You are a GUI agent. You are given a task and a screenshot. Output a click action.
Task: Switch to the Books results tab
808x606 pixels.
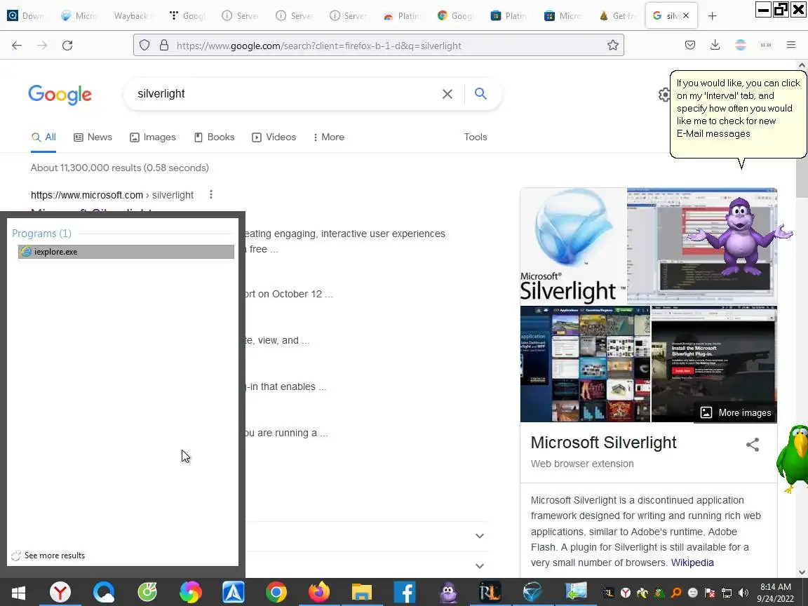click(215, 137)
